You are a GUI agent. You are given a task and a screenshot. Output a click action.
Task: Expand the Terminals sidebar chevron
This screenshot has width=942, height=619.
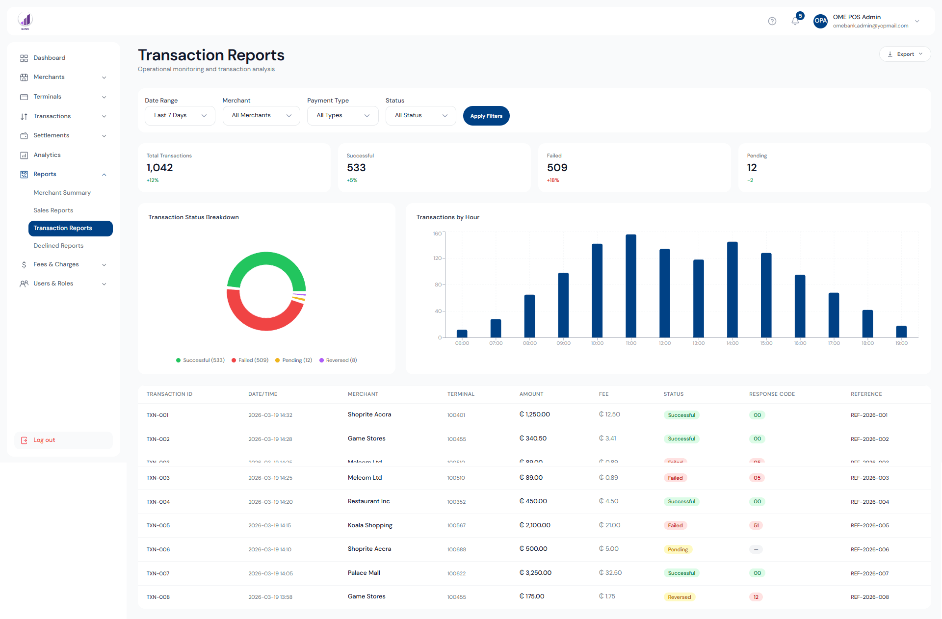point(104,97)
